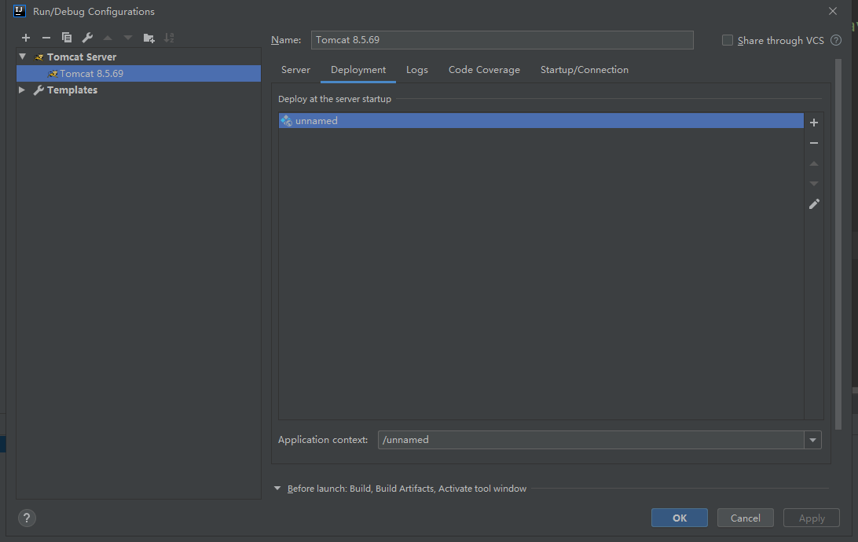Edit the deployment artifact pencil icon
The image size is (858, 542).
pos(814,204)
